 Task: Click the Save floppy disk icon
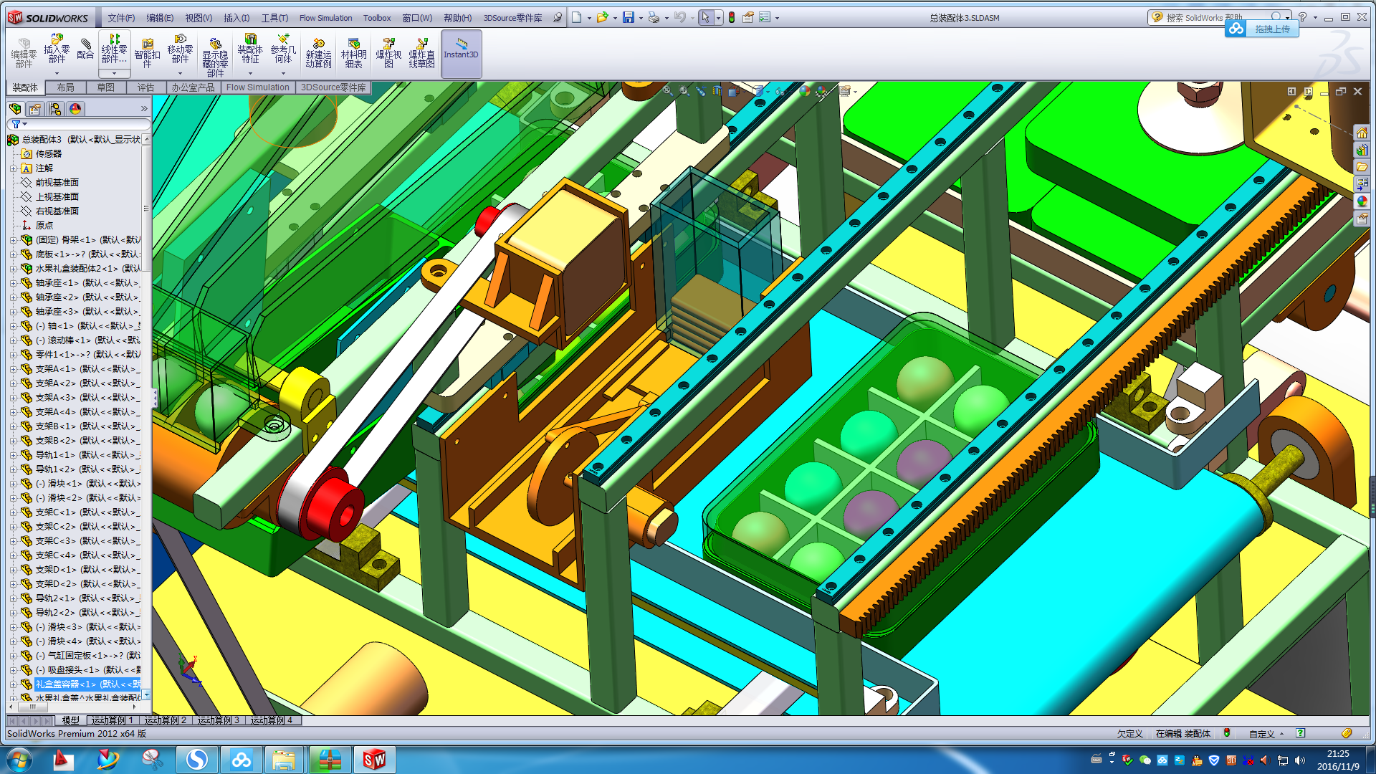(x=628, y=17)
